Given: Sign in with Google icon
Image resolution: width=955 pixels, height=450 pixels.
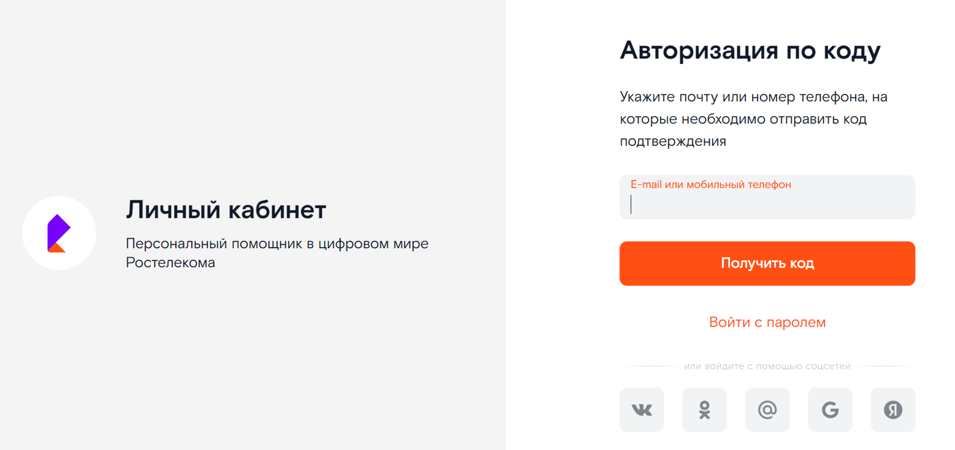Looking at the screenshot, I should [830, 410].
